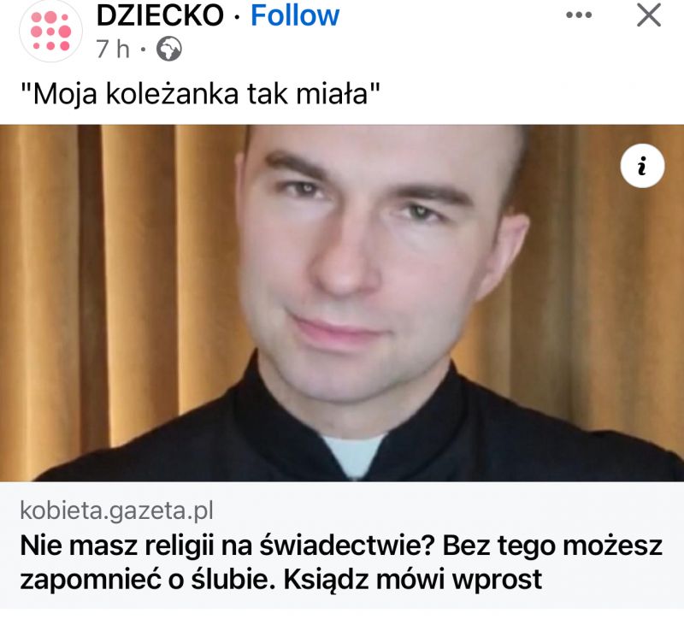Select the caption "Moja koleżanka tak miała"
The image size is (684, 619).
201,94
